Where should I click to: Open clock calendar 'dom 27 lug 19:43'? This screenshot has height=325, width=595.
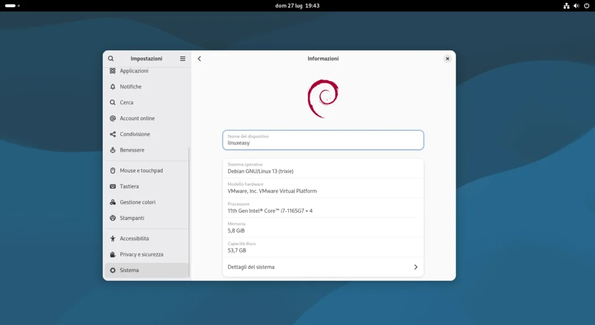click(297, 6)
